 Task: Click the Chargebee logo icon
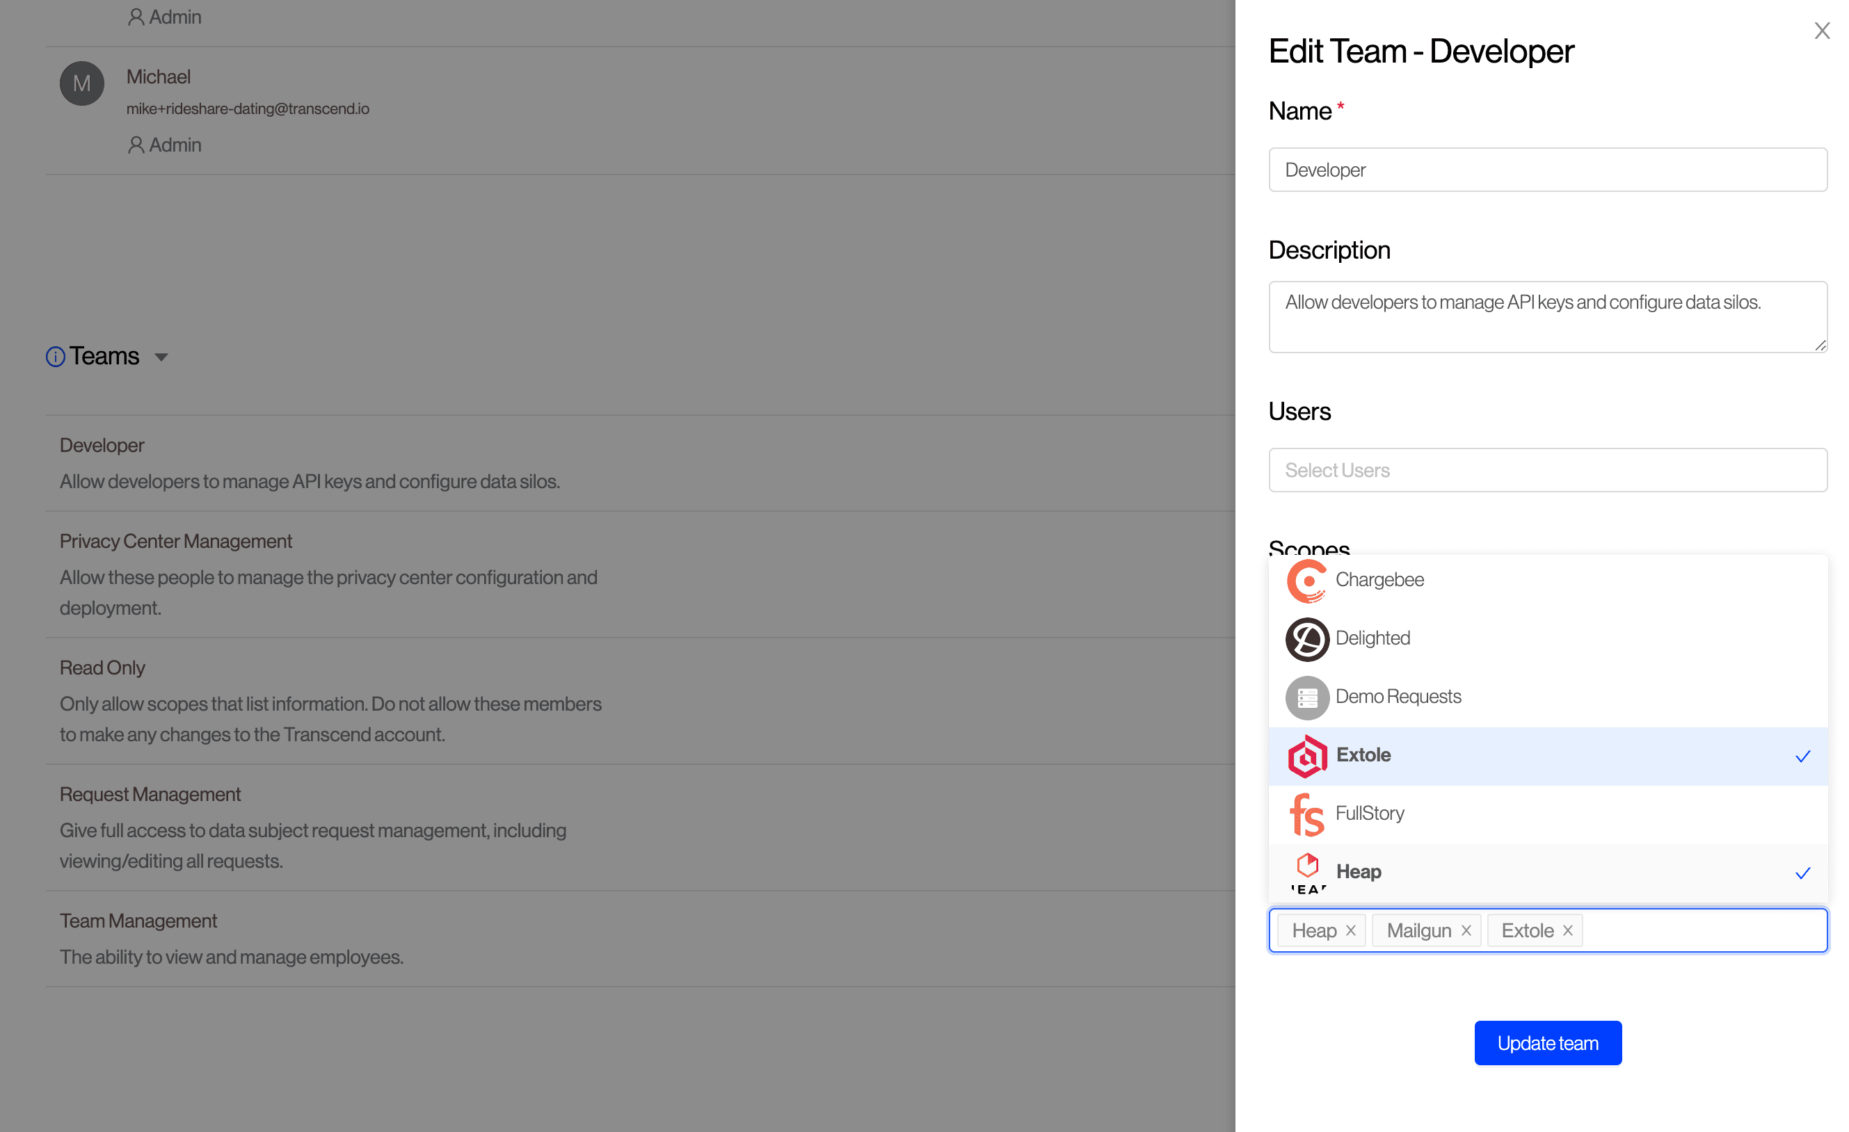coord(1306,580)
